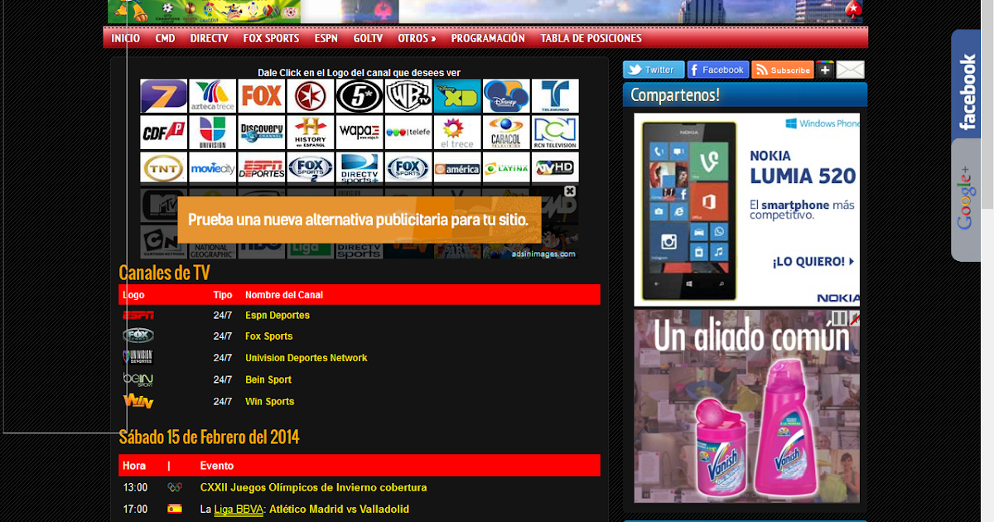Choose the Canal 5 logo
Screen dimensions: 994x522
(x=359, y=96)
